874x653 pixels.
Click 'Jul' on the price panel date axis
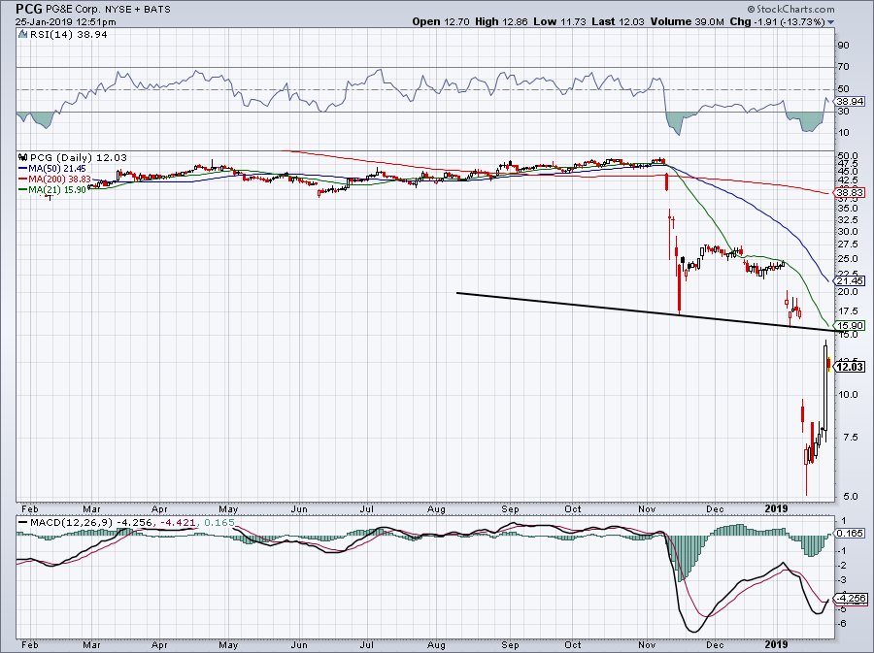pyautogui.click(x=366, y=508)
